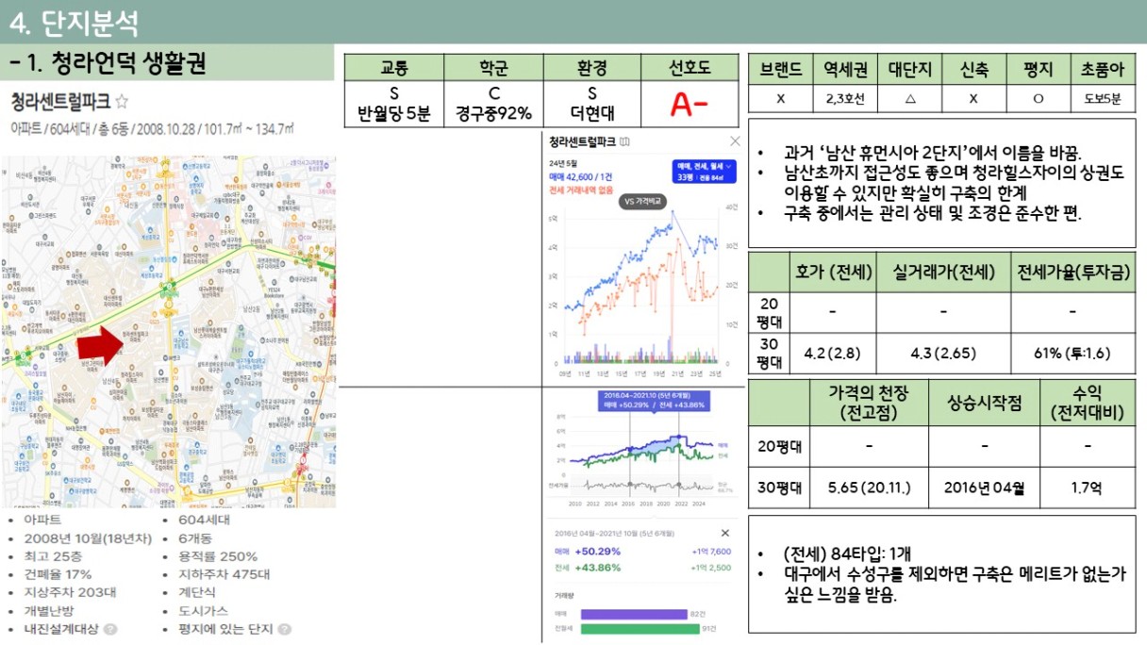The height and width of the screenshot is (645, 1147).
Task: Click the 4.2 (2.8) asking price cell
Action: (834, 354)
